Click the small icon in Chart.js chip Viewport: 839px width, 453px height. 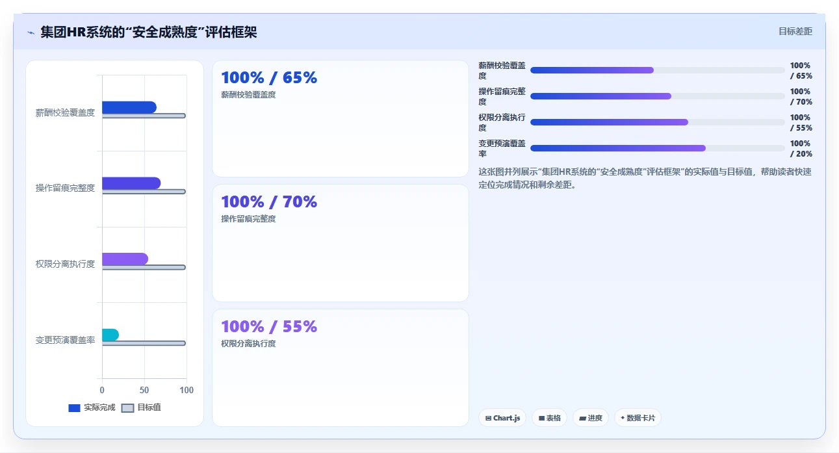[488, 418]
